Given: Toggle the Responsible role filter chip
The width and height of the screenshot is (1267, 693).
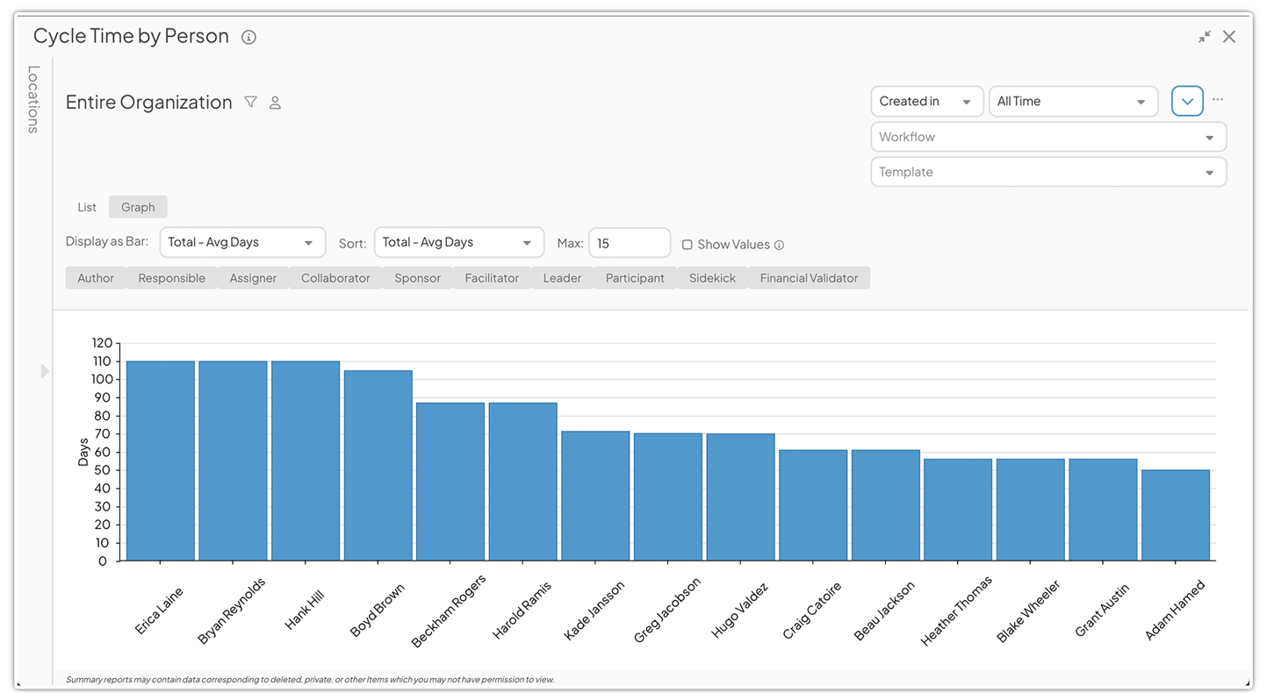Looking at the screenshot, I should tap(171, 277).
